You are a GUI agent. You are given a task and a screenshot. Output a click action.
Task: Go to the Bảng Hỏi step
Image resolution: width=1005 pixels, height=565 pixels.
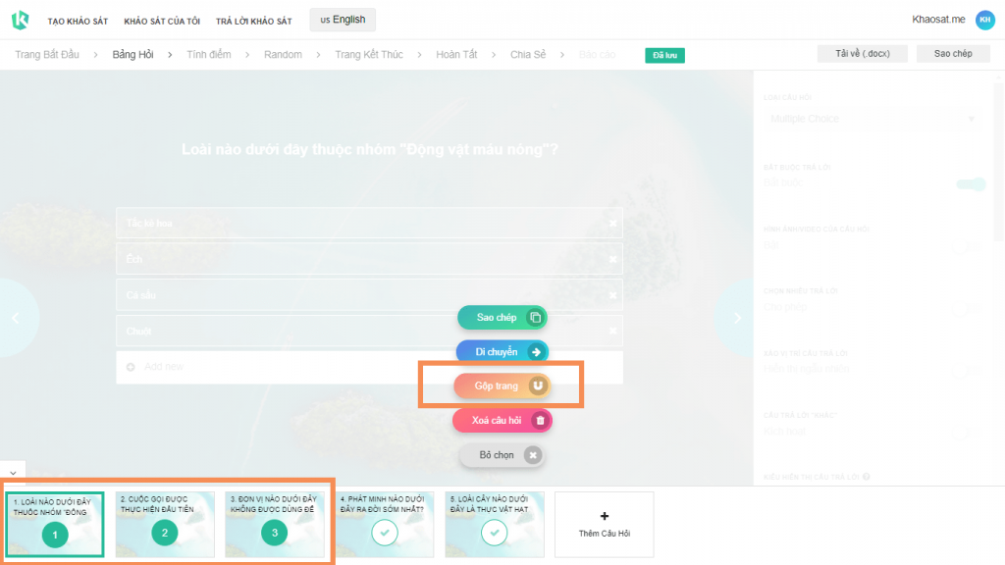point(132,55)
